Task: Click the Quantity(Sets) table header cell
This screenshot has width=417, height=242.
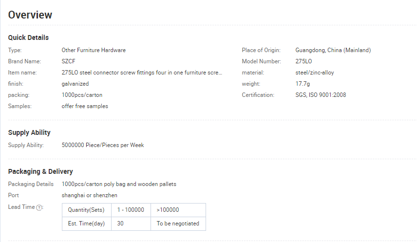Action: pyautogui.click(x=87, y=210)
